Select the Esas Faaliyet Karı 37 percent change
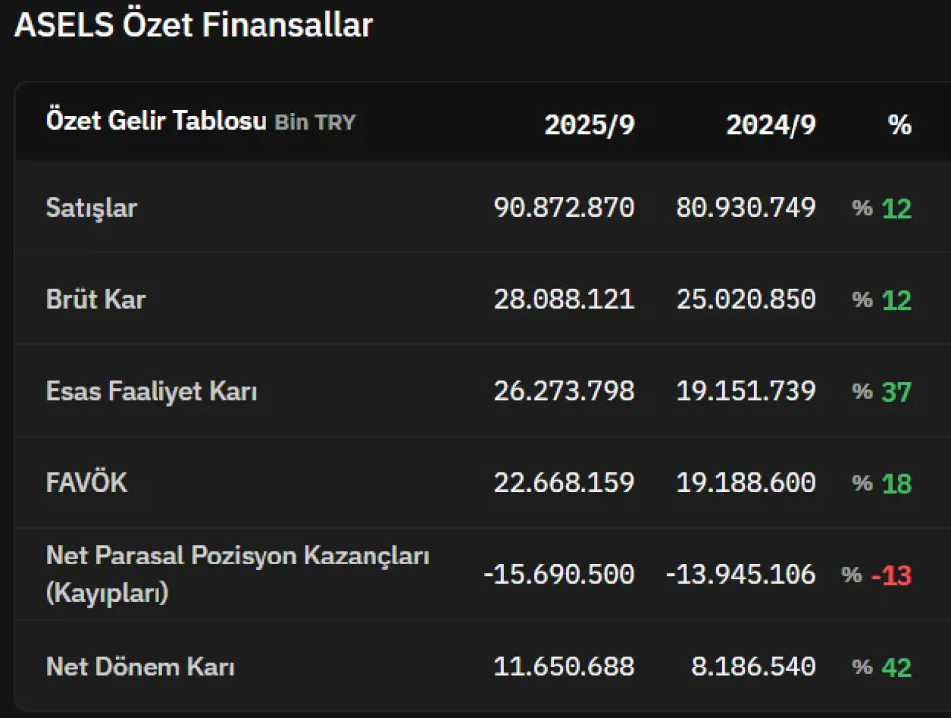Image resolution: width=951 pixels, height=718 pixels. pos(896,392)
